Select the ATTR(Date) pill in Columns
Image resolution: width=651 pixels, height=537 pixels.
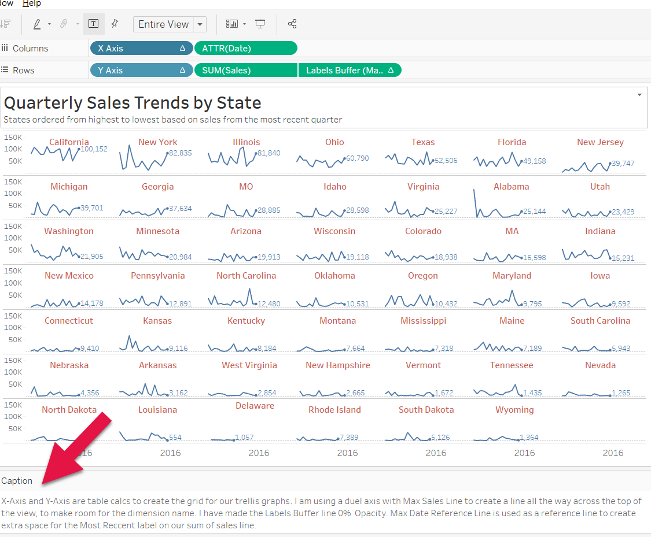(245, 49)
